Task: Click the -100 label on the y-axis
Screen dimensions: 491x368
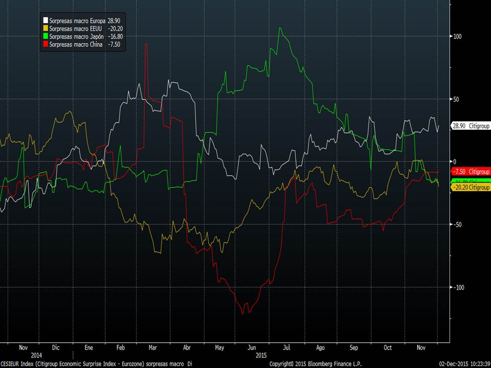Action: pos(458,288)
